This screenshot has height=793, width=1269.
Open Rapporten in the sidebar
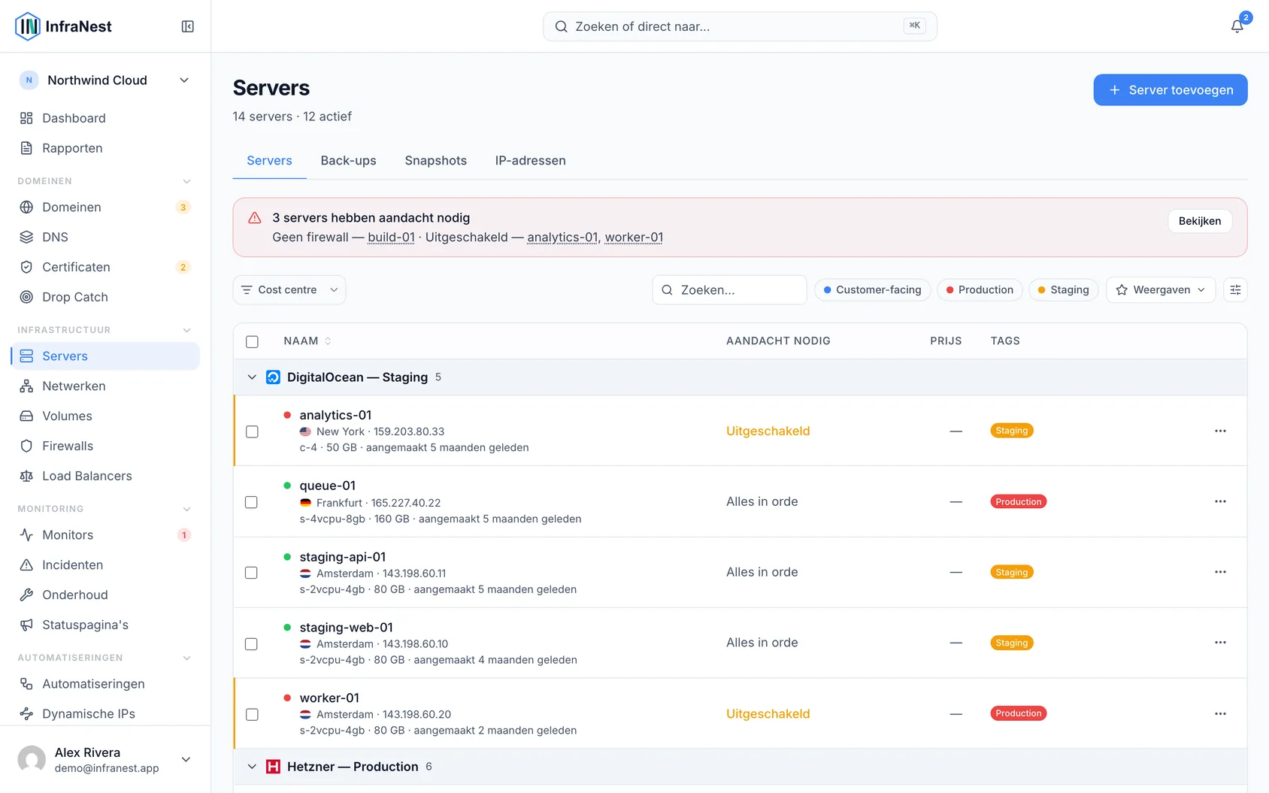click(x=105, y=148)
